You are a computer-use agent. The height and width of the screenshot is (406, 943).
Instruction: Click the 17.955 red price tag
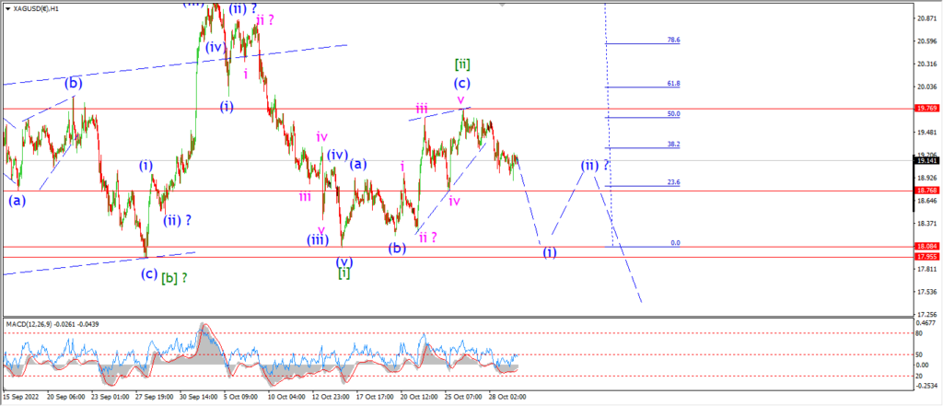925,257
